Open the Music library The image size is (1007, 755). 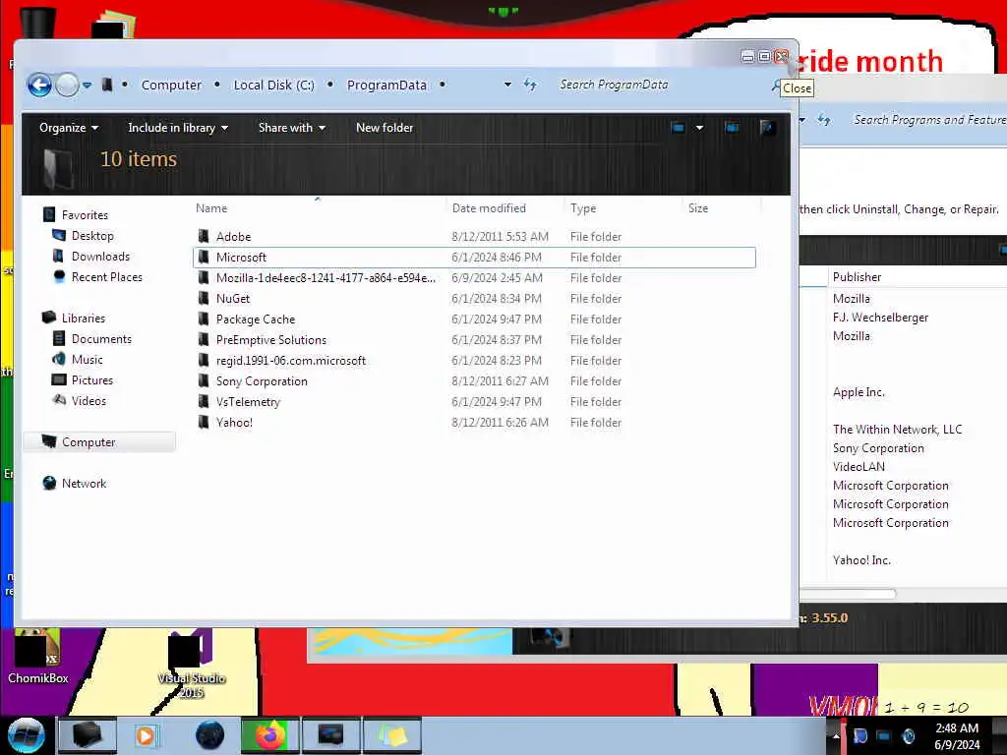(87, 360)
